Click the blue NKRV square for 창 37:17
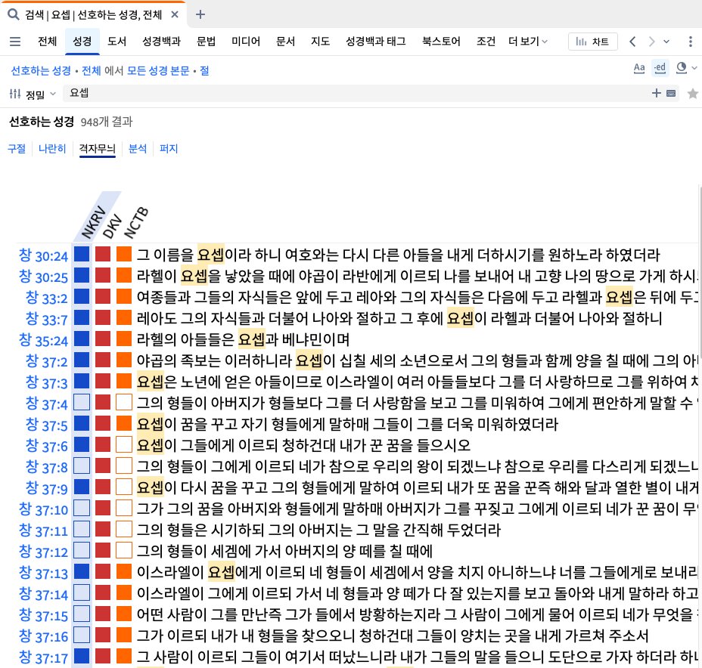The width and height of the screenshot is (702, 668). point(82,656)
